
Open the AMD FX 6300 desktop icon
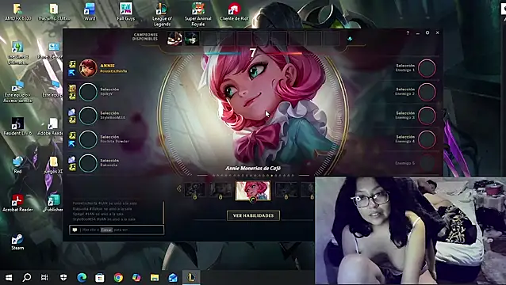point(17,12)
